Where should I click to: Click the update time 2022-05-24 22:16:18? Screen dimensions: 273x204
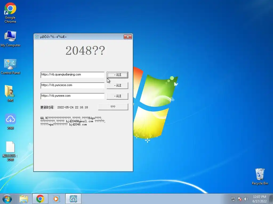(73, 107)
